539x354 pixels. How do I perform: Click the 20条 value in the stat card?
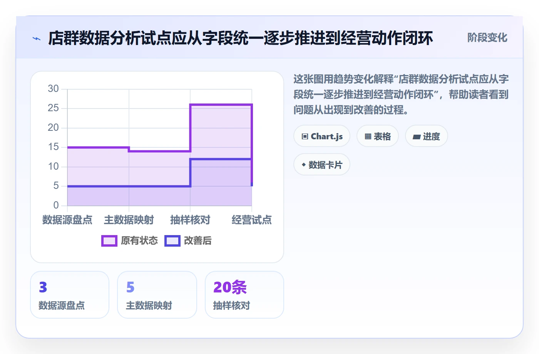point(230,287)
